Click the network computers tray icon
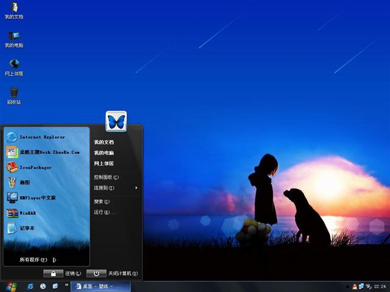Viewport: 390px width, 292px height. (361, 287)
